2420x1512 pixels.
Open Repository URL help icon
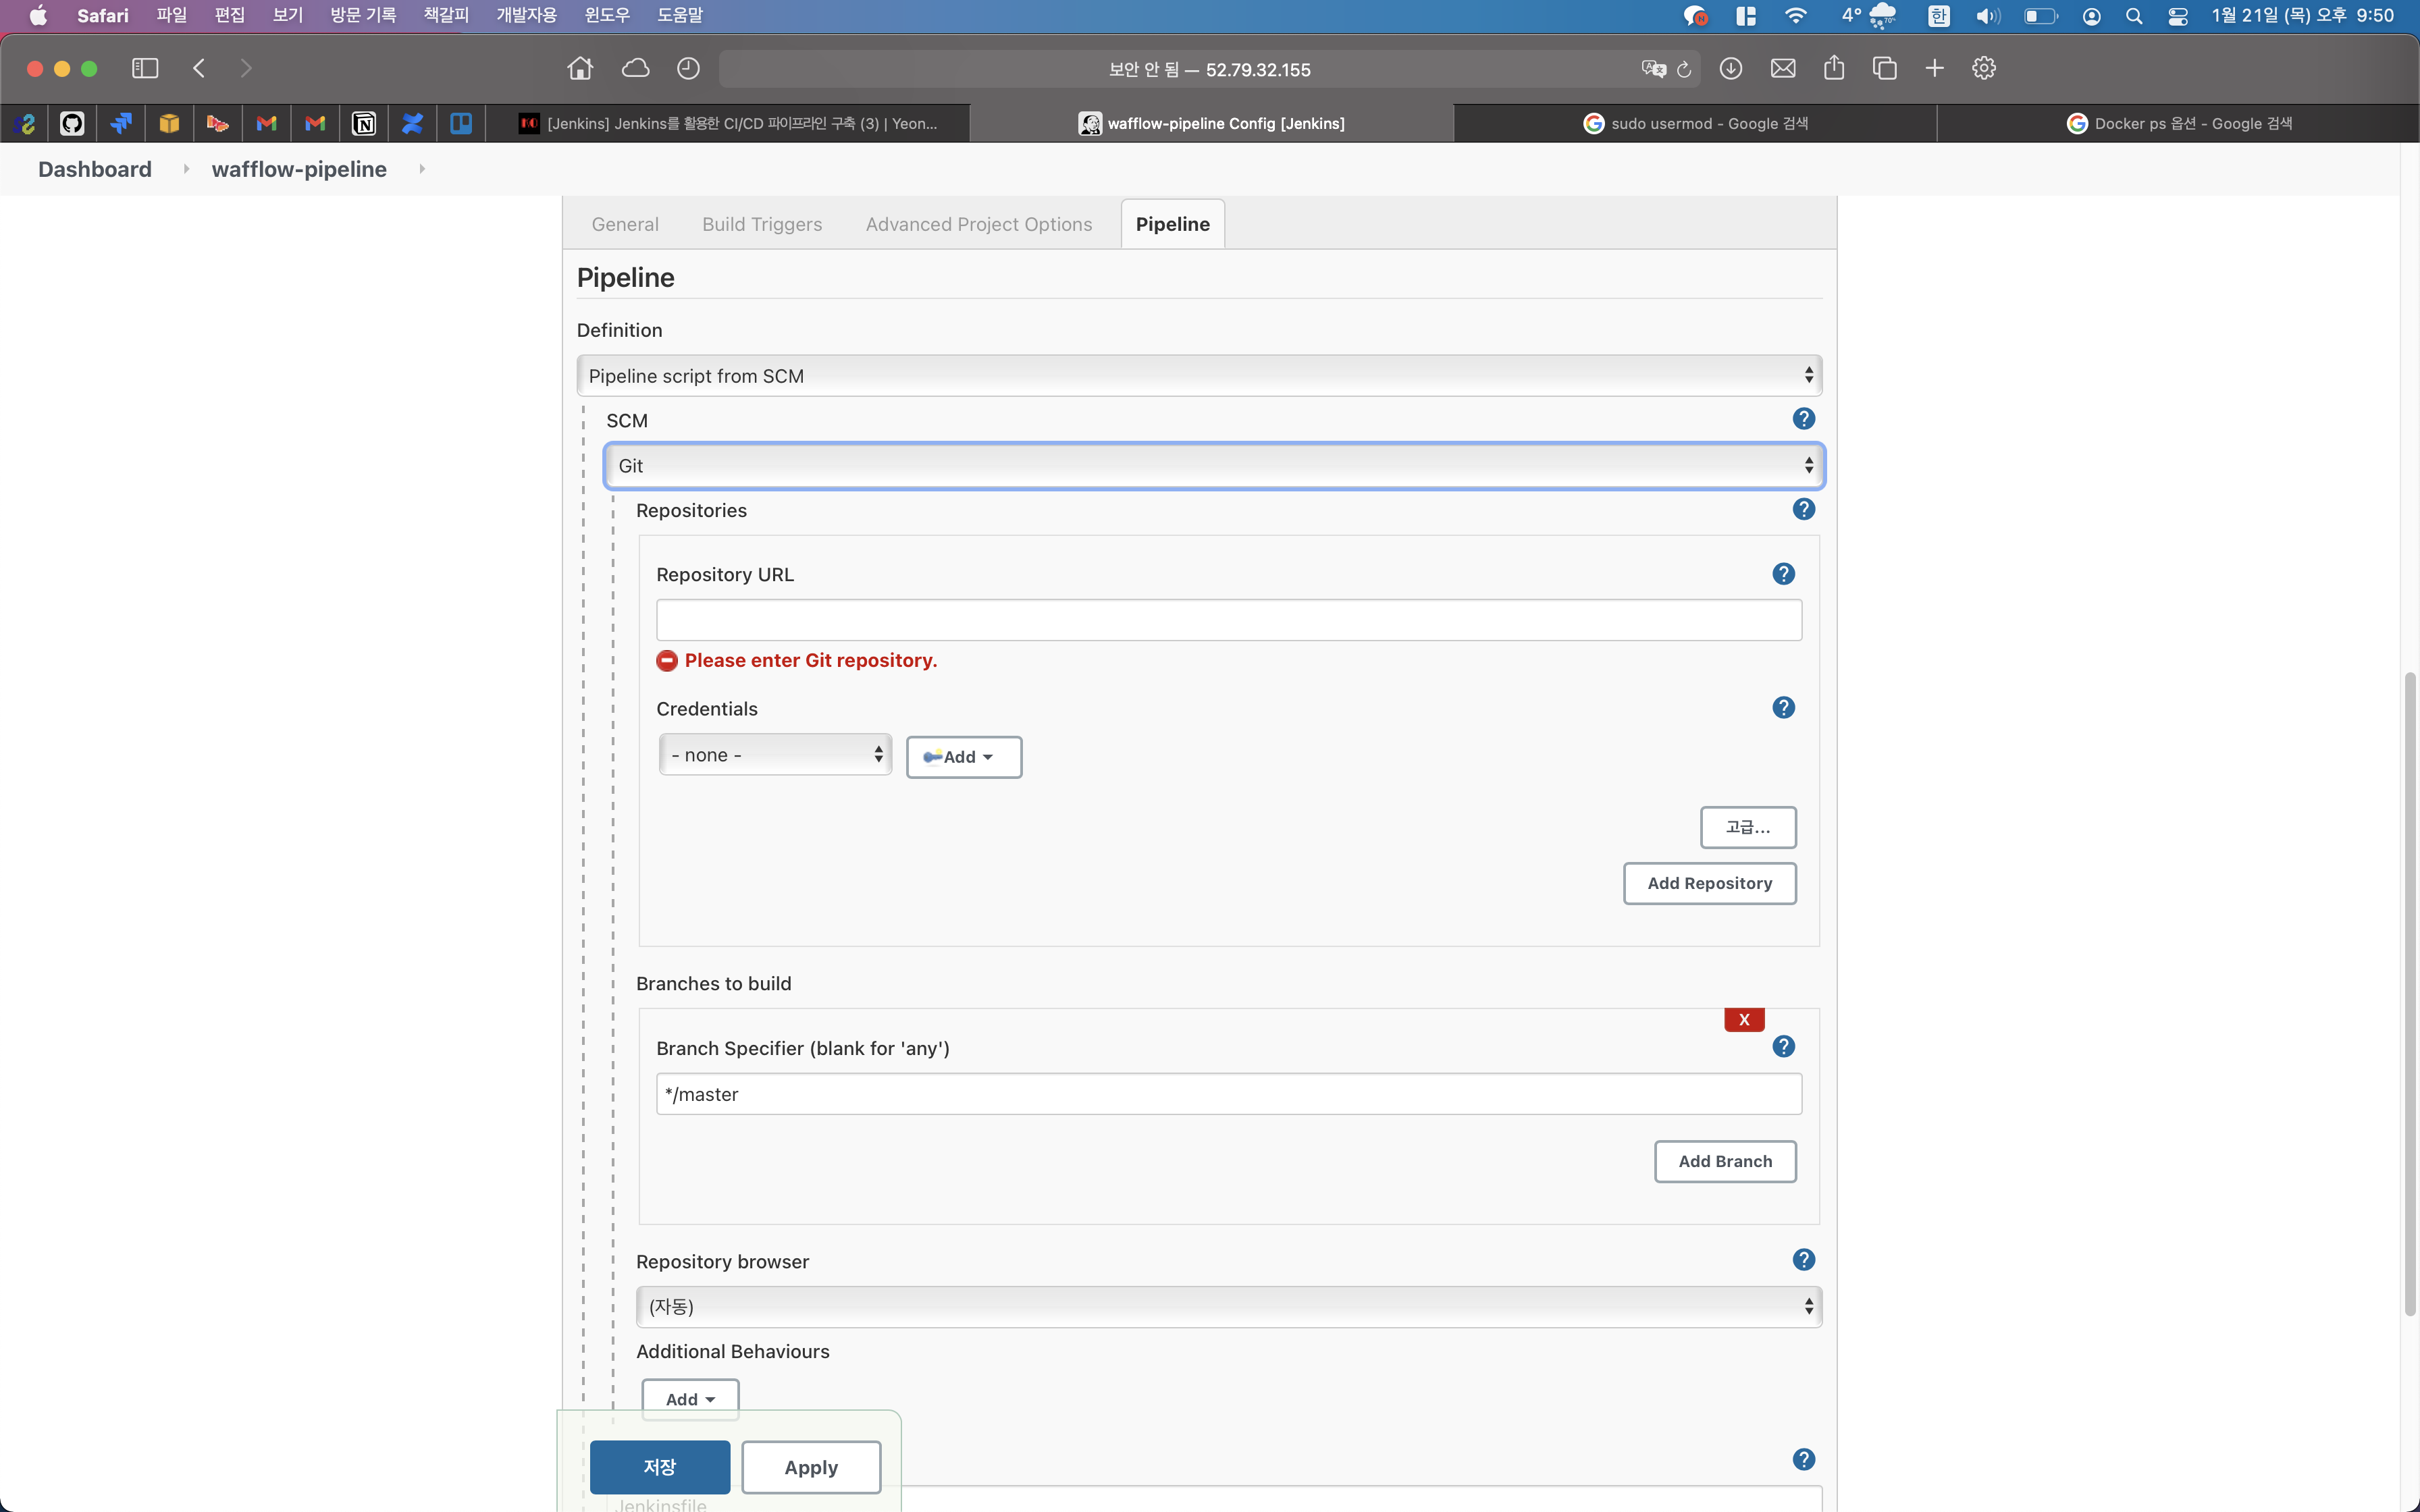1783,574
